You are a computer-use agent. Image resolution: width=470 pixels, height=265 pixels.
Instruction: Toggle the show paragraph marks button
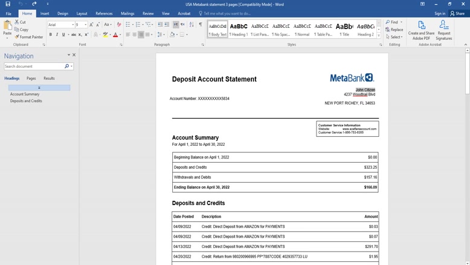click(201, 25)
